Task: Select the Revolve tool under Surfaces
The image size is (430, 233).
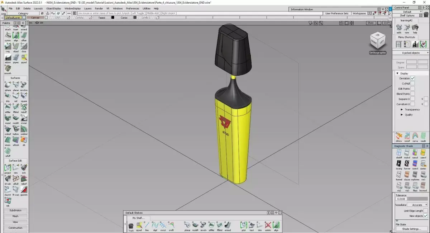Action: point(24,84)
